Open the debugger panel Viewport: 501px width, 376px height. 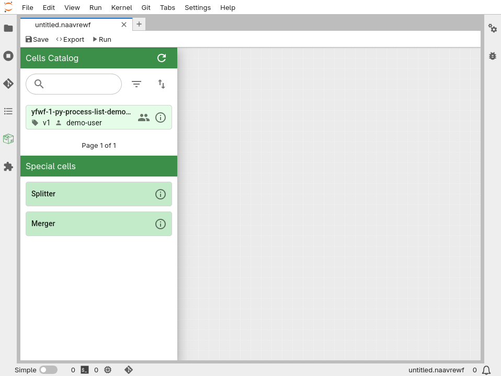(492, 56)
